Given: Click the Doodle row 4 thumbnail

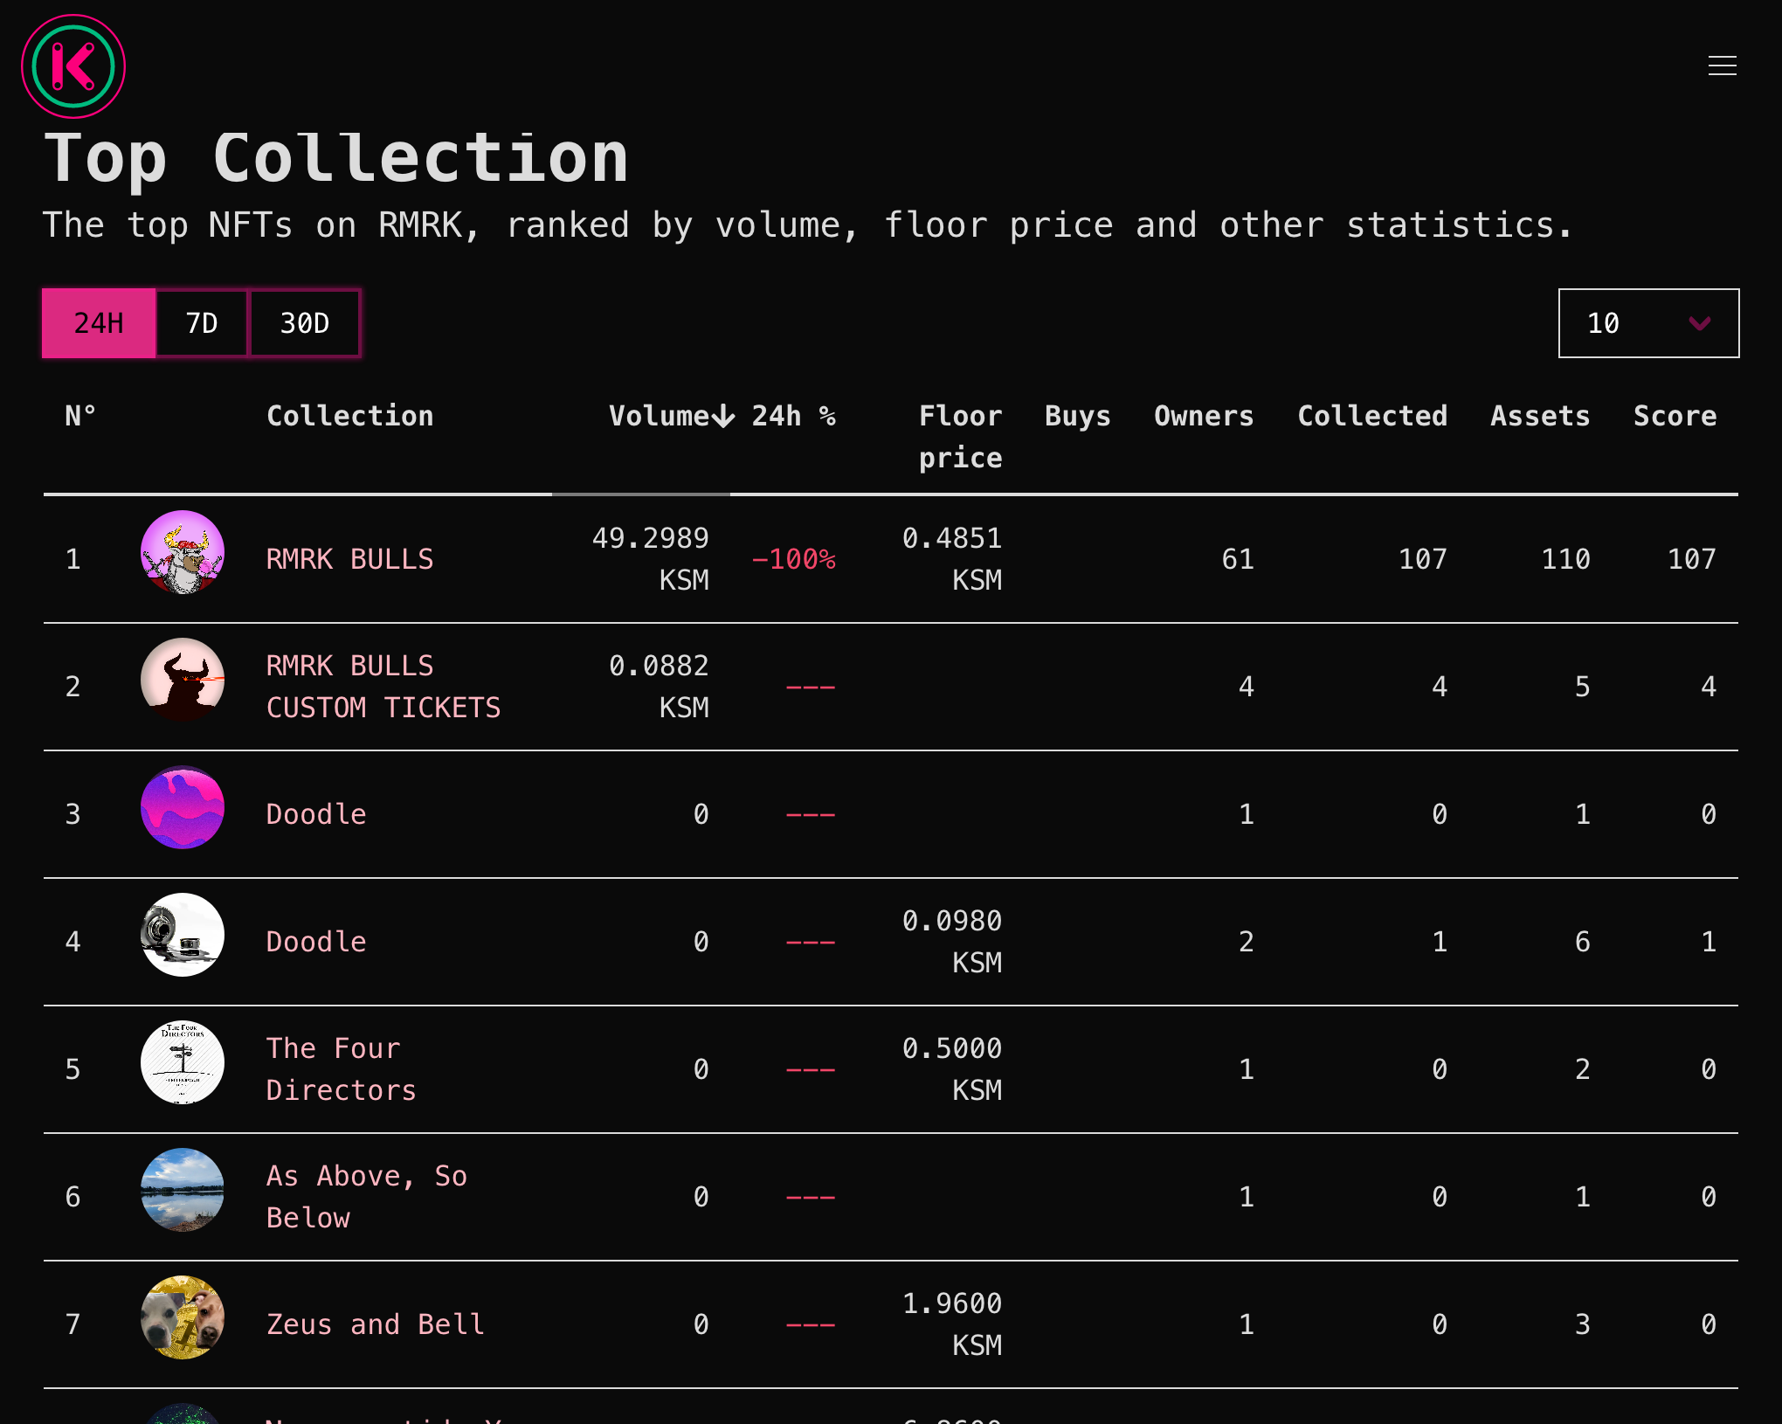Looking at the screenshot, I should tap(183, 935).
